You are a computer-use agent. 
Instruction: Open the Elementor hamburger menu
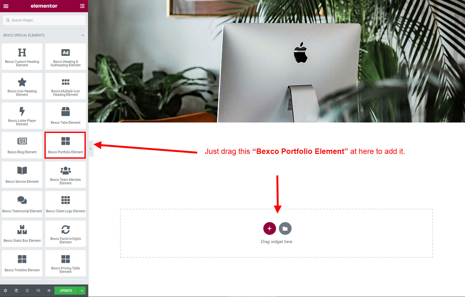(6, 6)
